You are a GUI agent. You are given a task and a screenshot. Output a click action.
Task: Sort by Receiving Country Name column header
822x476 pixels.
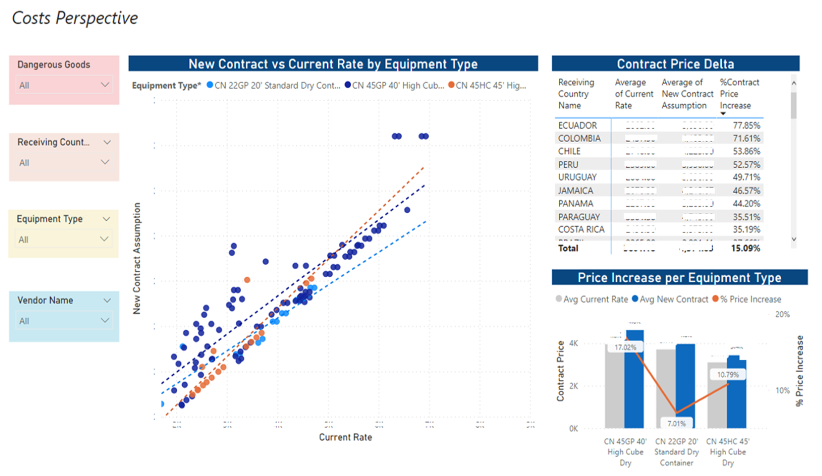pos(576,94)
